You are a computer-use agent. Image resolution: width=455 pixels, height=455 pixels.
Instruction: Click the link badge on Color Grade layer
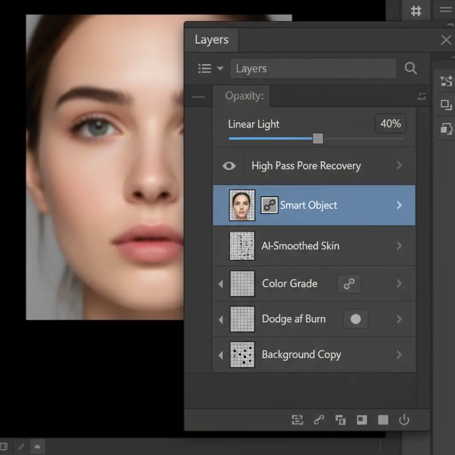coord(349,283)
